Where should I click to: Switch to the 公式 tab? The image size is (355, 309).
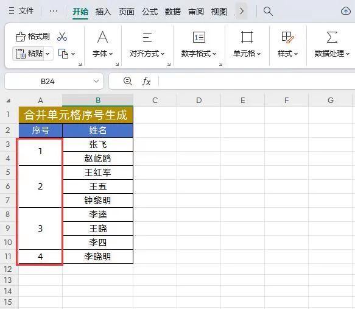tap(149, 12)
